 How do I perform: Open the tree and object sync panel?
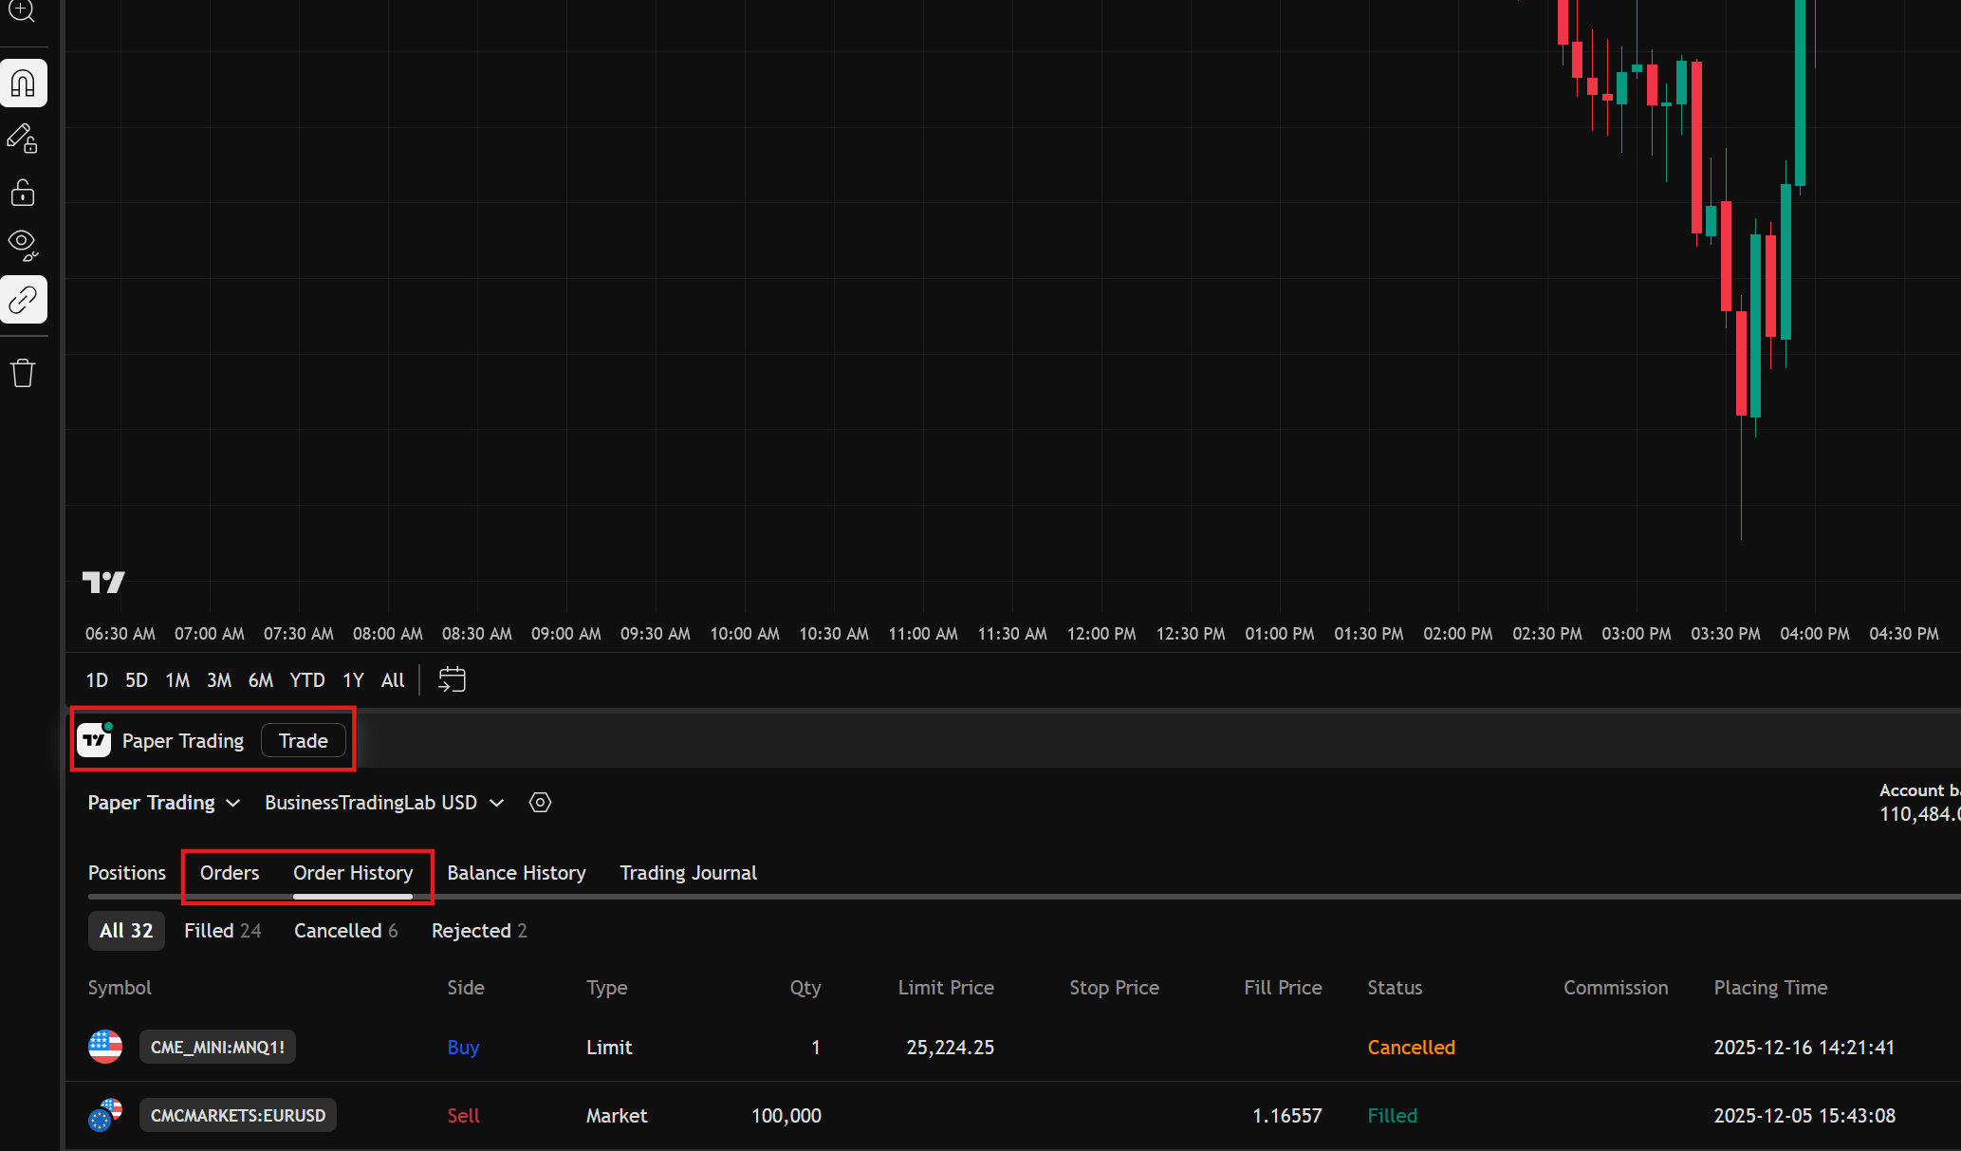pos(24,299)
